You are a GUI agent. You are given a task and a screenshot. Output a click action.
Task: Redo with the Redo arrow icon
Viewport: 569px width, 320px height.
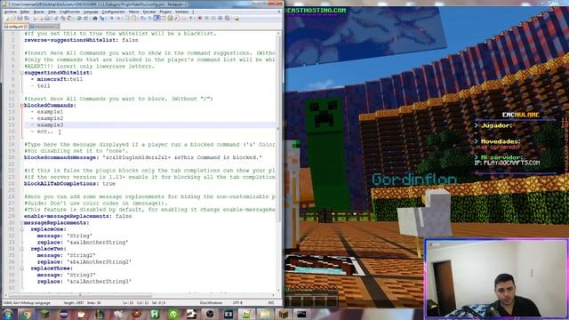tap(85, 18)
